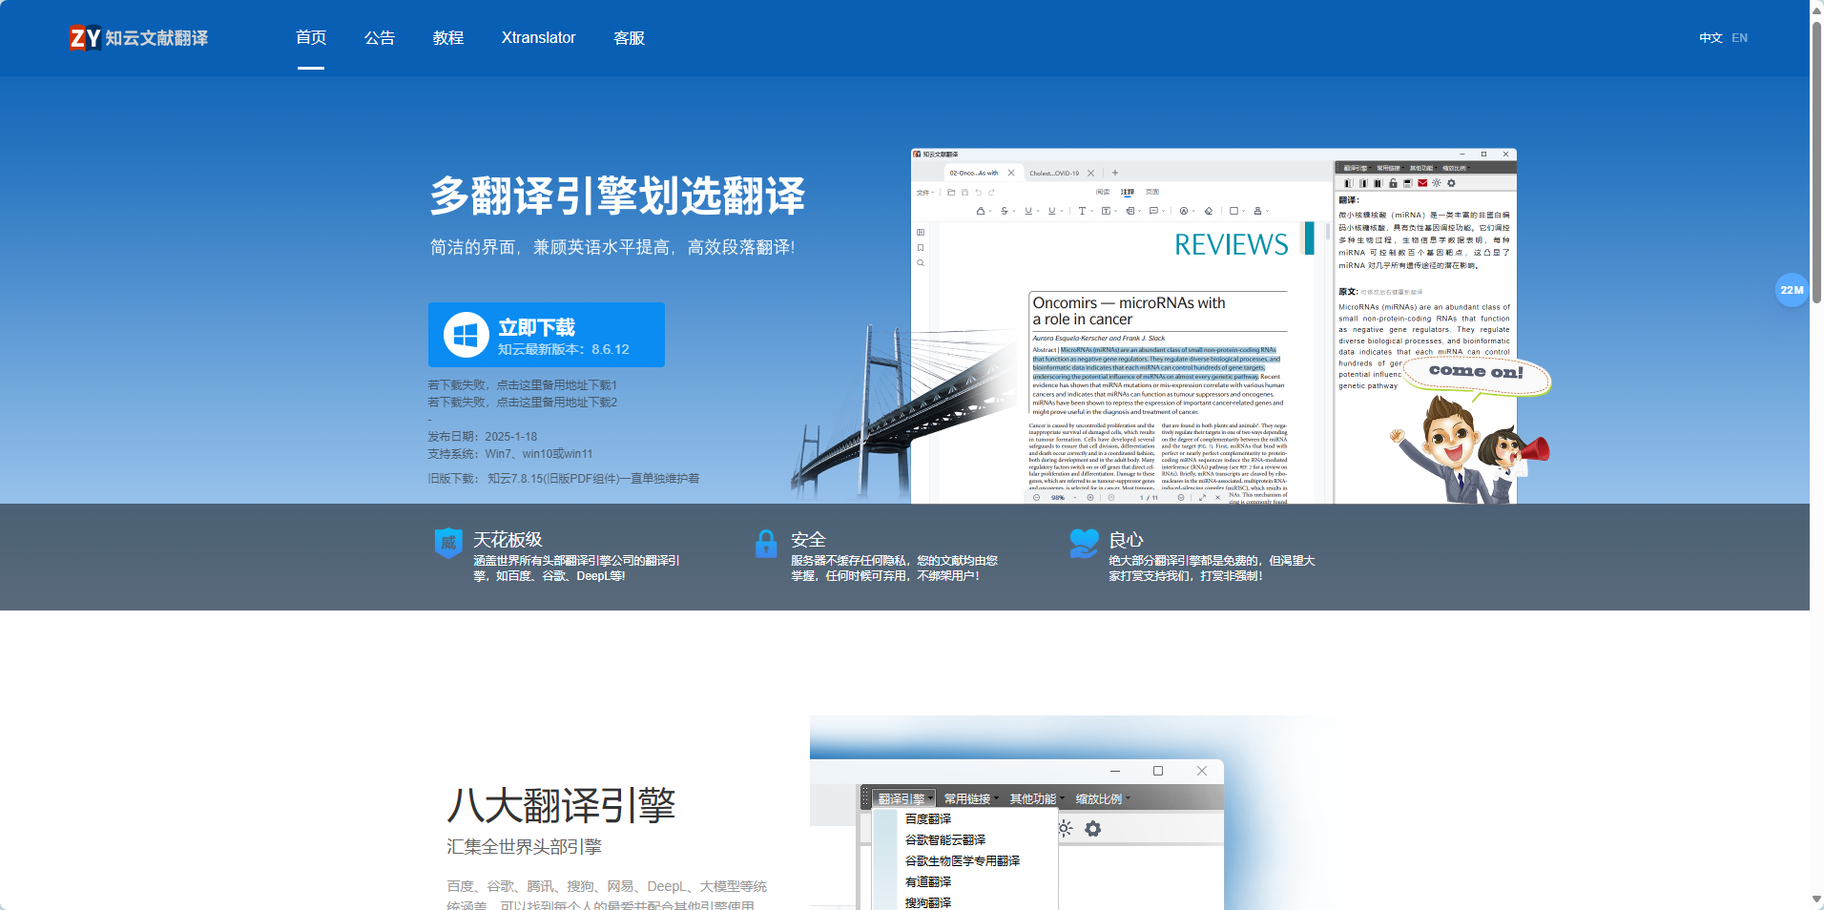This screenshot has width=1824, height=910.
Task: Open the 教程 navigation tab
Action: click(x=448, y=38)
